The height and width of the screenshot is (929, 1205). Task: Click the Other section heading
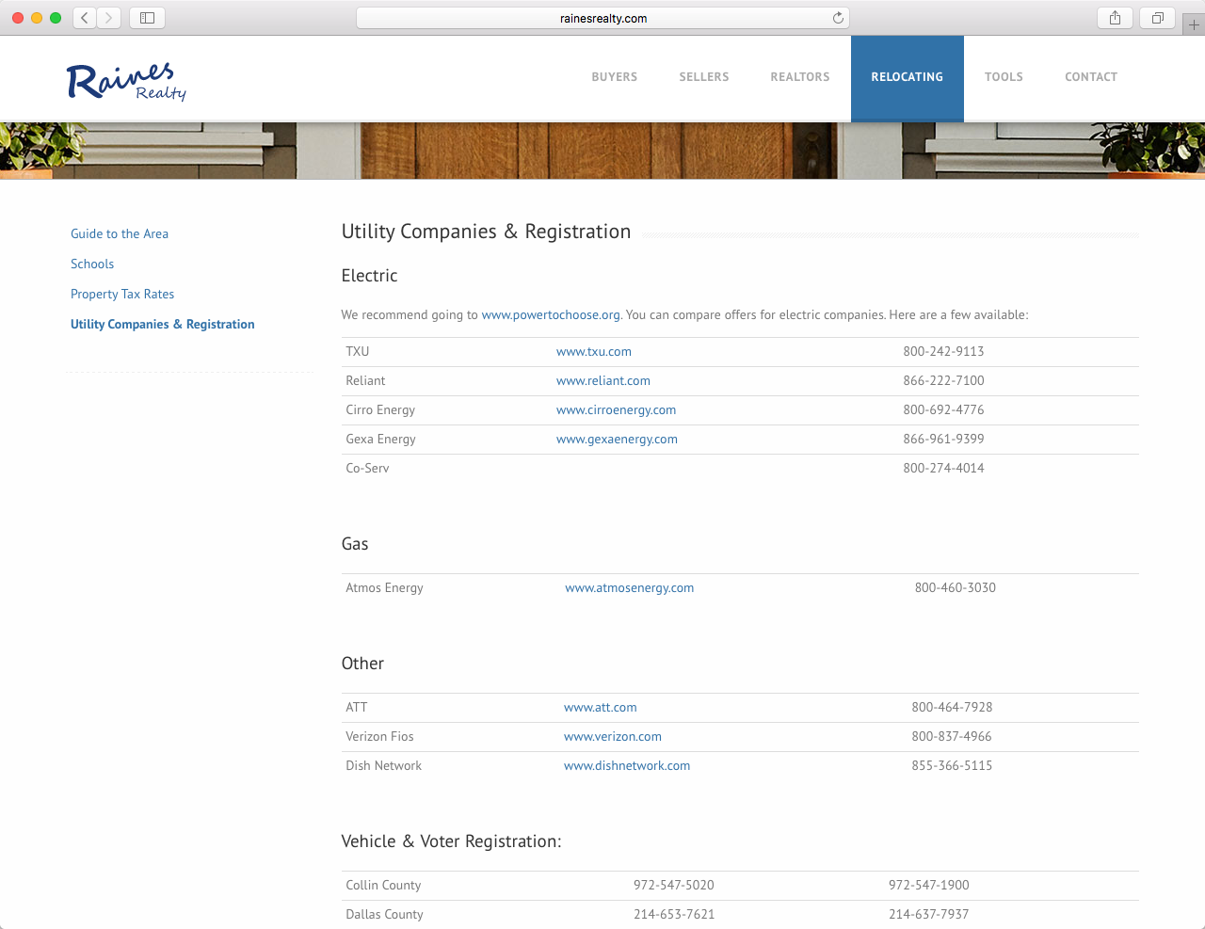pyautogui.click(x=362, y=664)
